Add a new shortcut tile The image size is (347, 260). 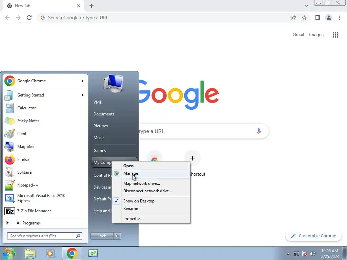coord(192,158)
